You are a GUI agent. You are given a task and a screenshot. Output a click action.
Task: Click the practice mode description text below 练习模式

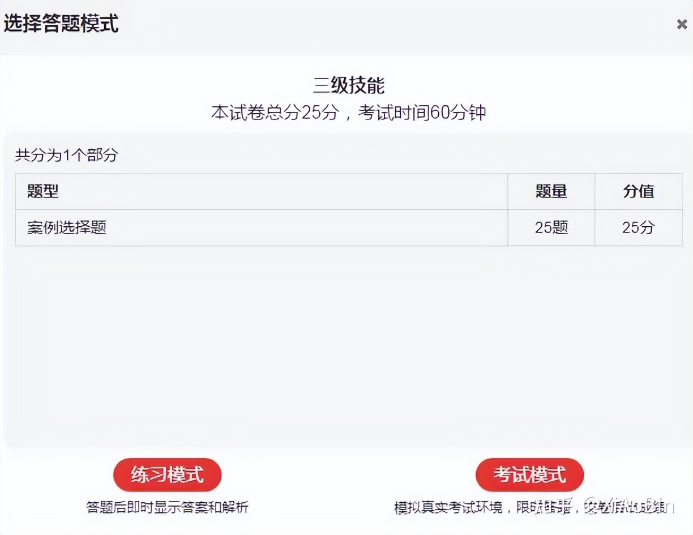(x=167, y=507)
